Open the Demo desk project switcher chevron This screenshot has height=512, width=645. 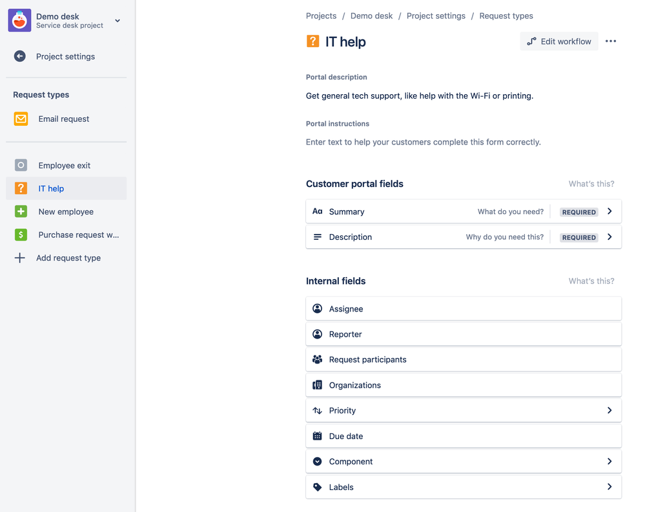tap(117, 20)
